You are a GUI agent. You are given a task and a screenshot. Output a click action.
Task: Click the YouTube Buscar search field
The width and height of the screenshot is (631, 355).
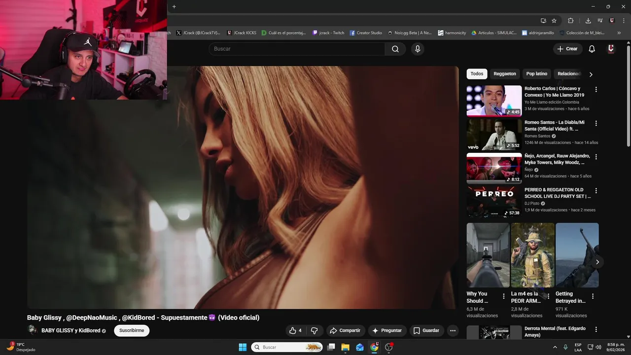click(297, 49)
